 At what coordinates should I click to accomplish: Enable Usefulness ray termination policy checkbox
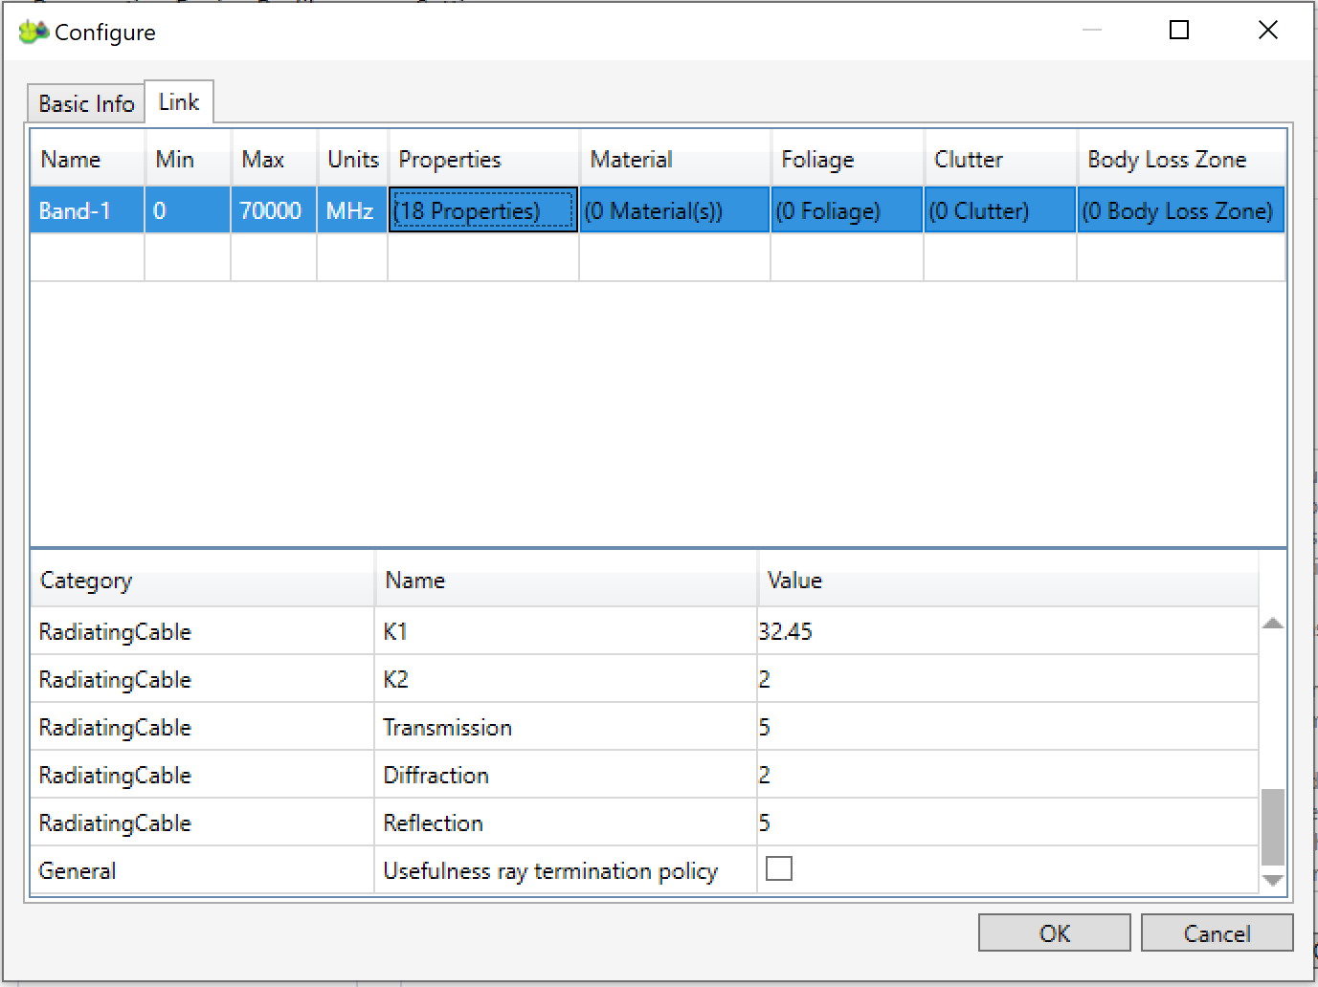(x=779, y=868)
